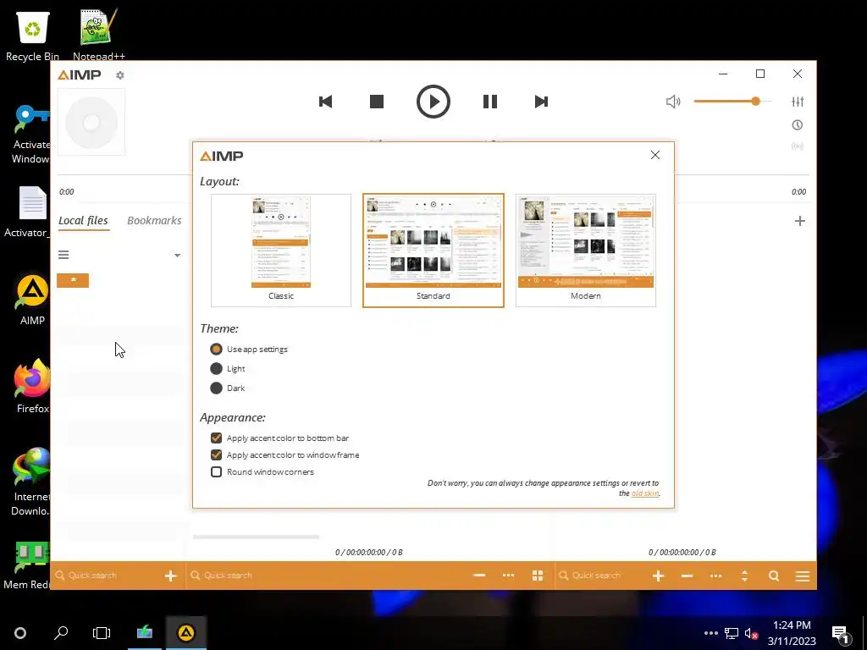Viewport: 867px width, 650px height.
Task: Choose the Classic layout thumbnail
Action: [281, 251]
